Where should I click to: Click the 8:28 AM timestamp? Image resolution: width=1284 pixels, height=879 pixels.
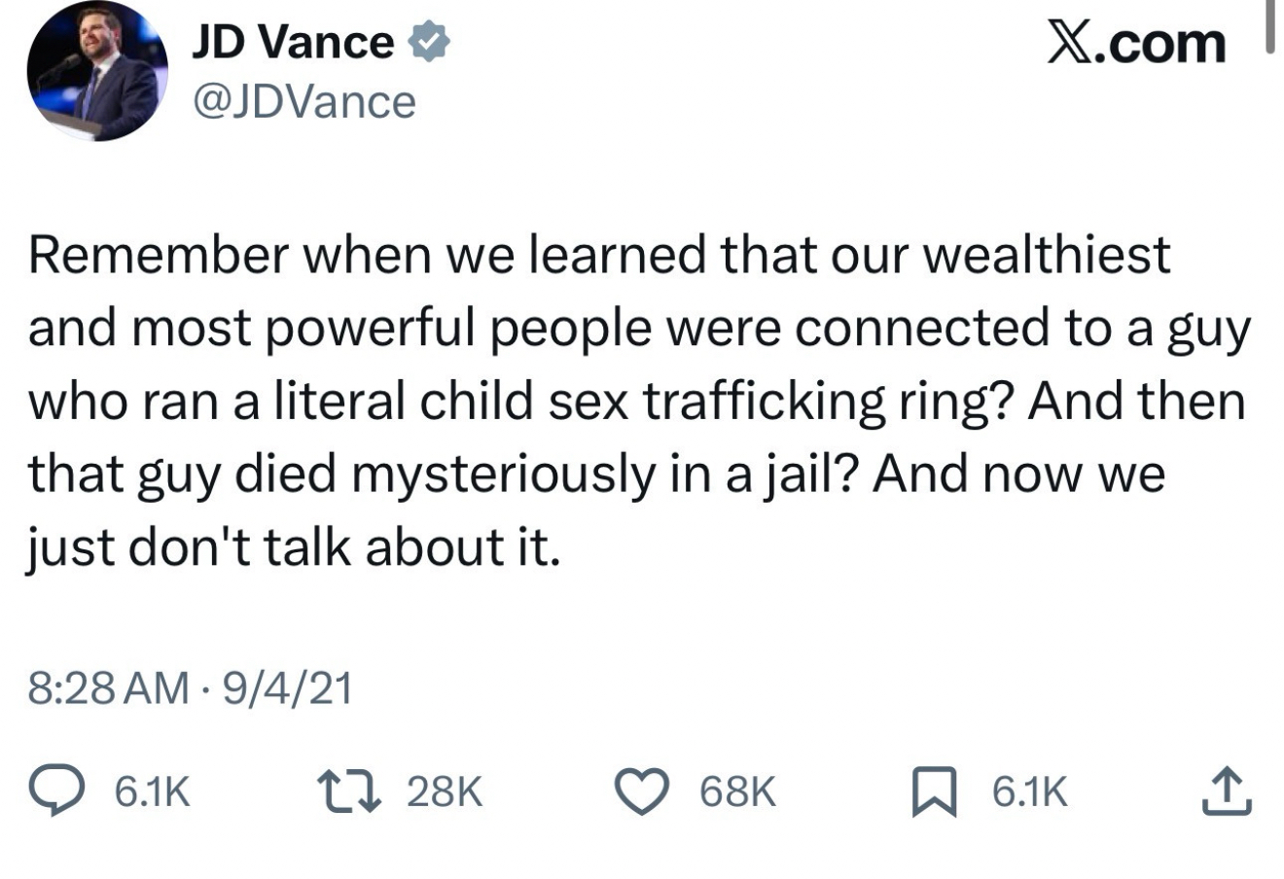coord(109,688)
